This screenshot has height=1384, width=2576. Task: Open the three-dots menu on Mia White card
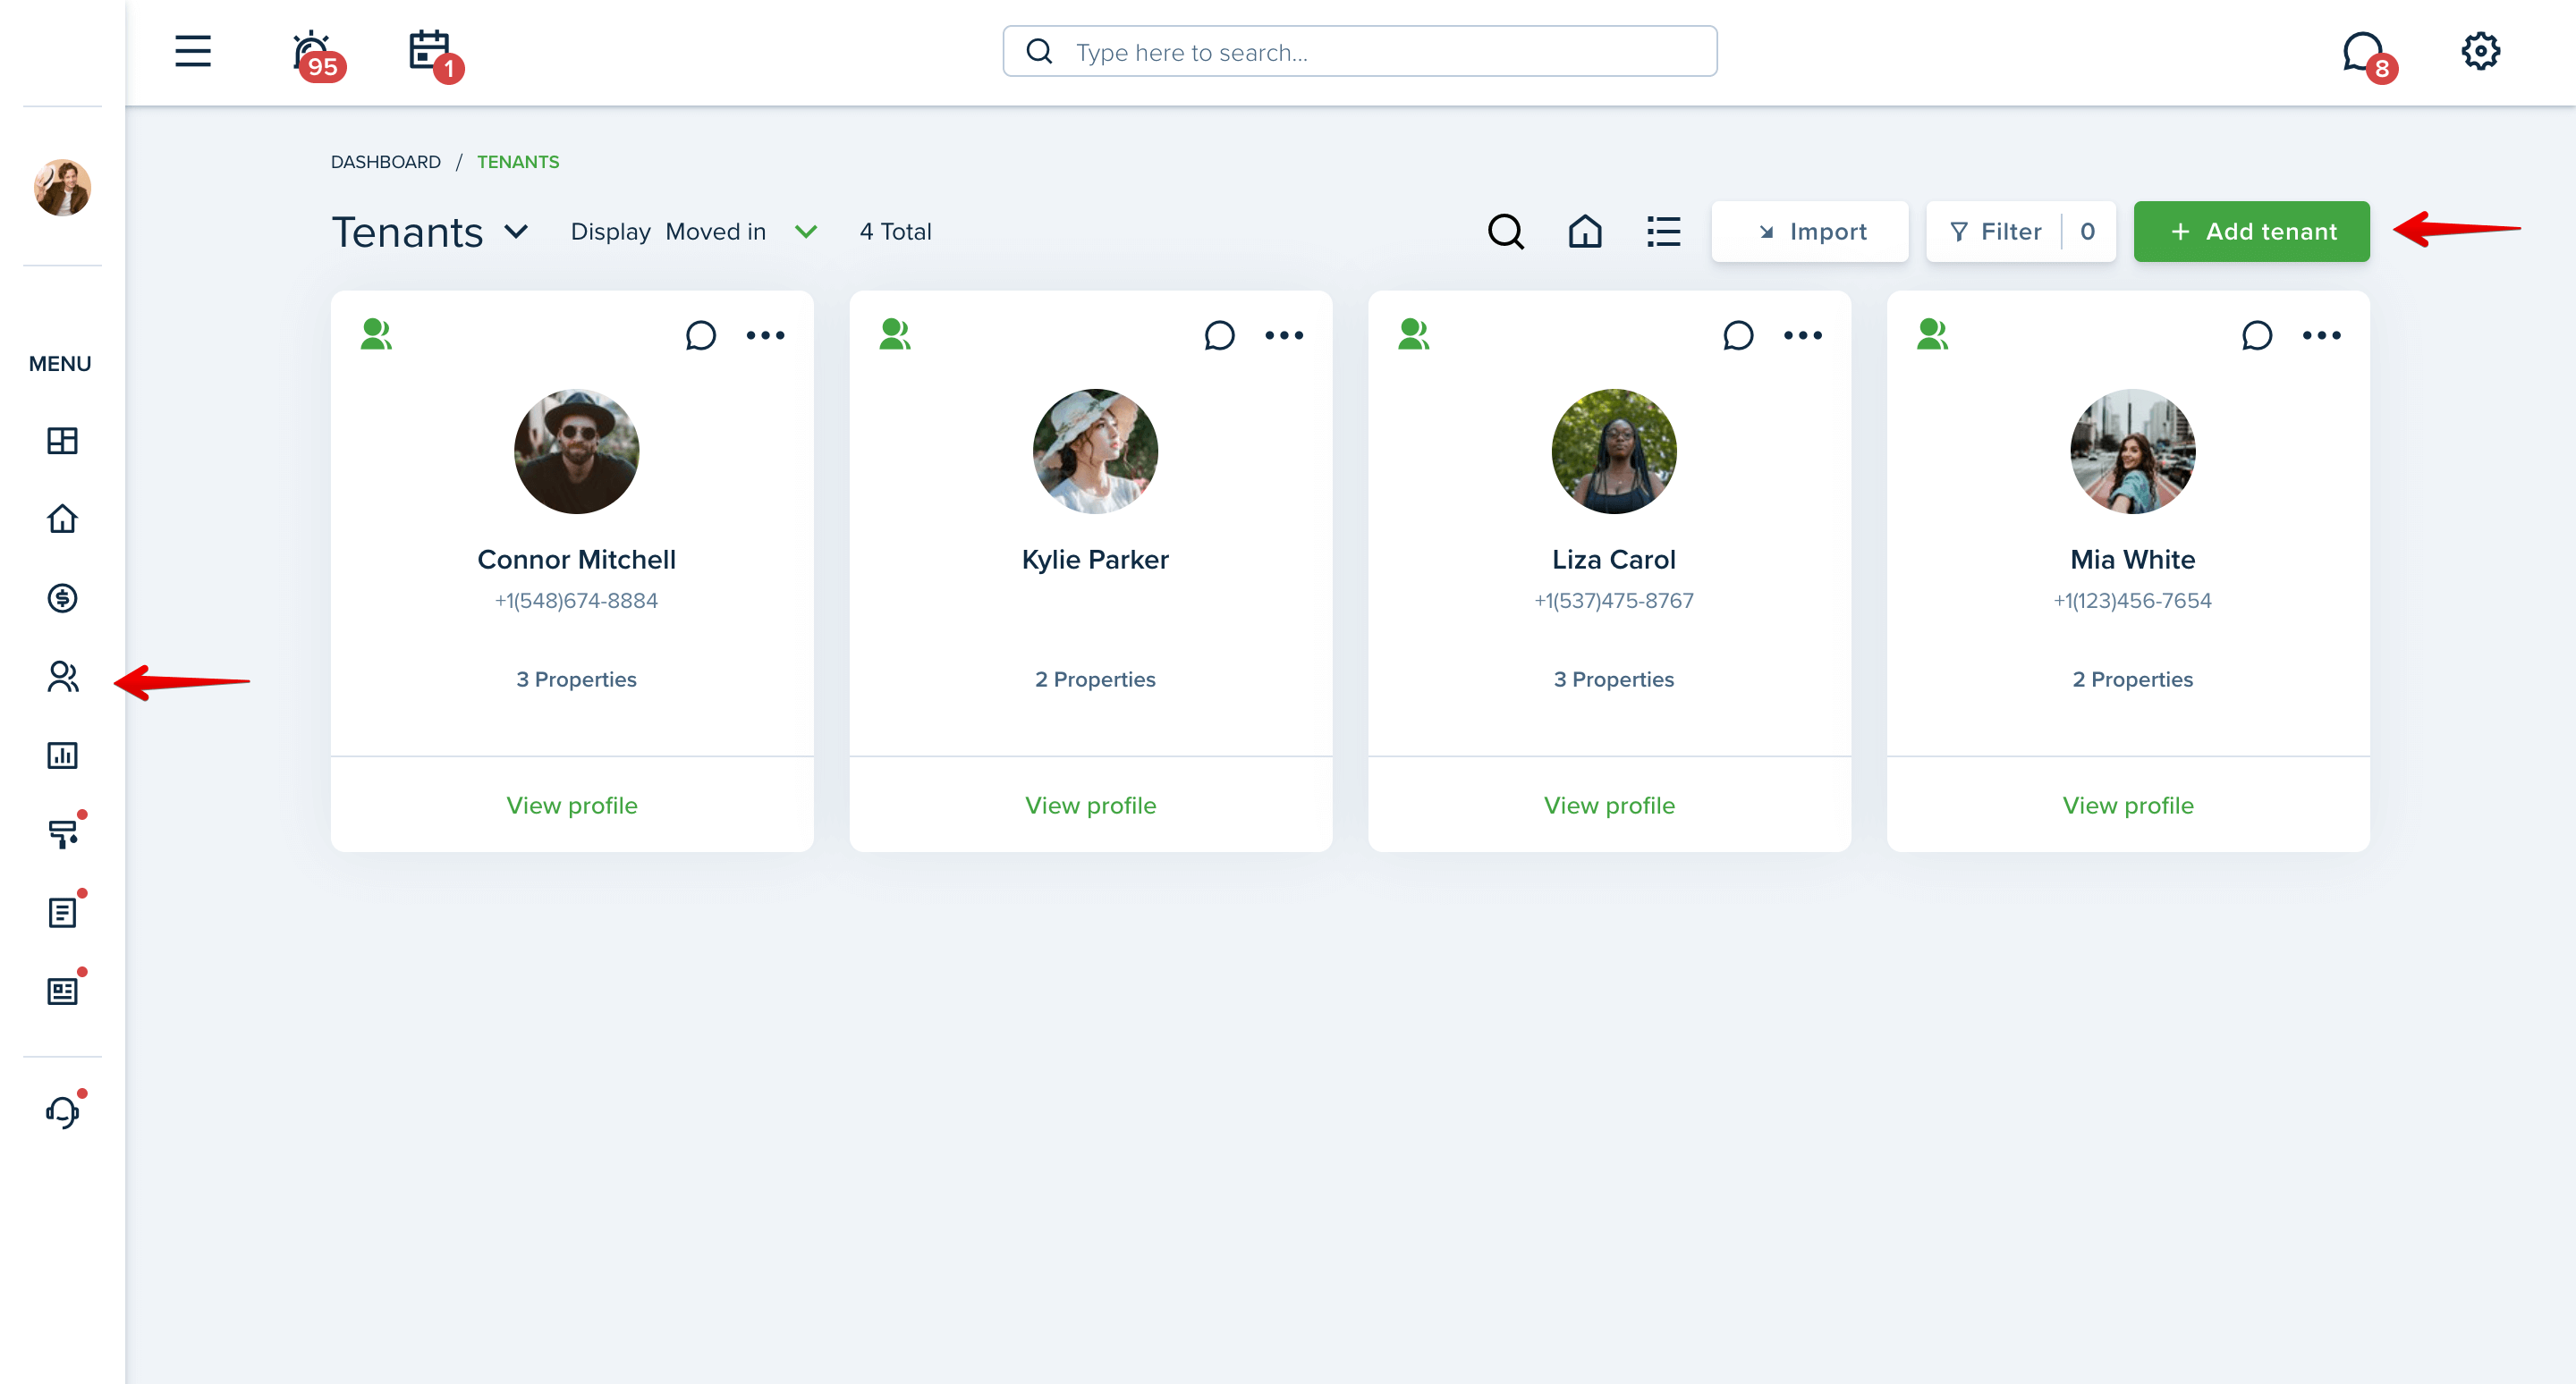(2322, 336)
